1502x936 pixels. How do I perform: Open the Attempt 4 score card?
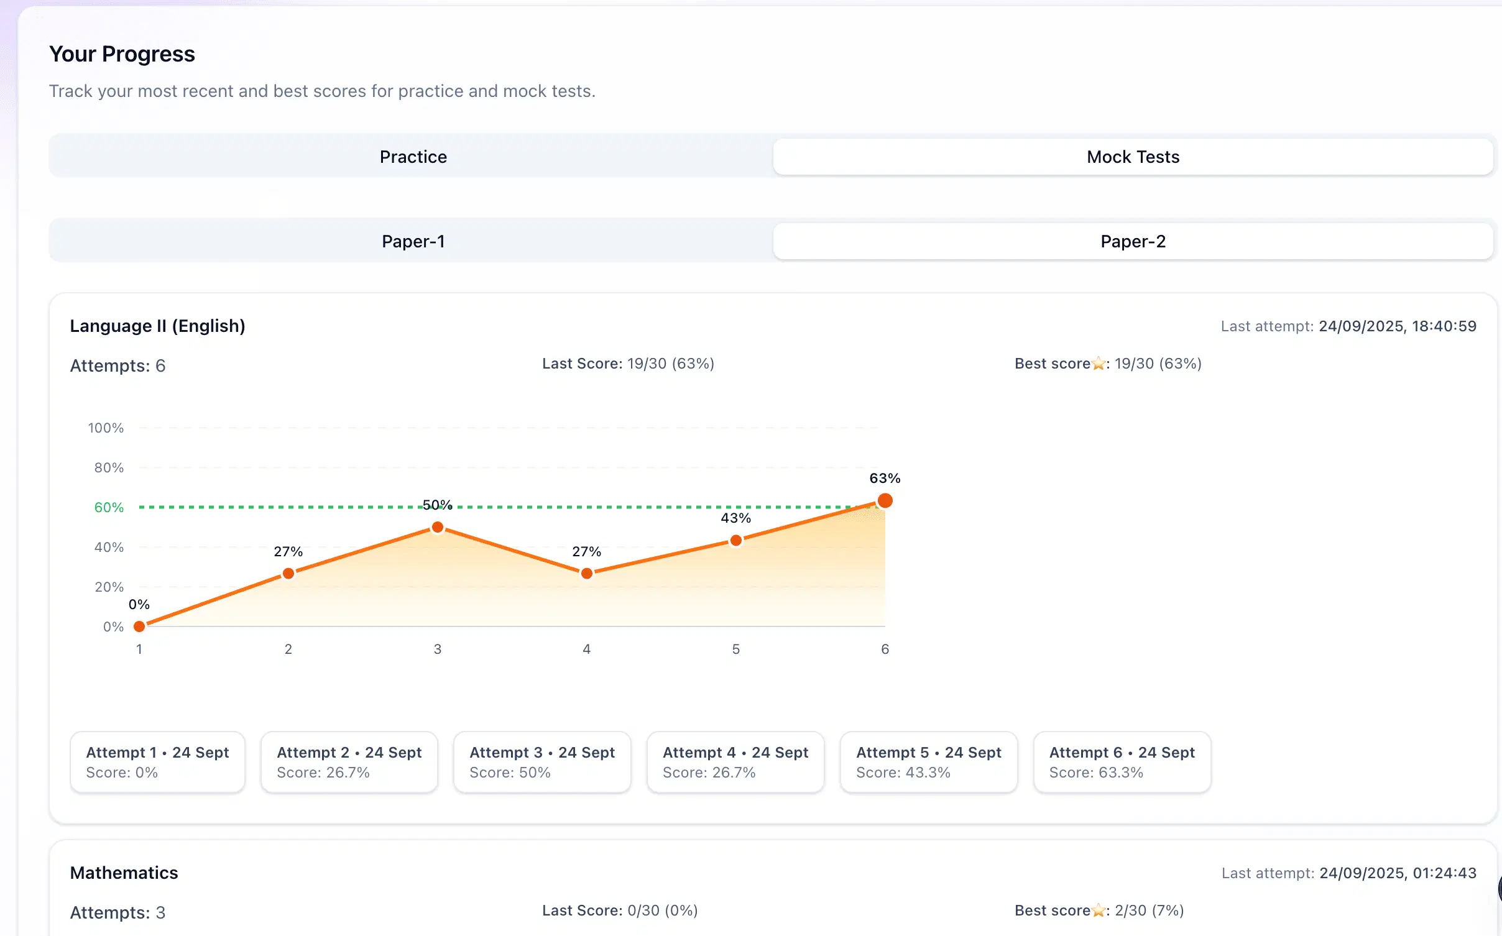click(735, 762)
